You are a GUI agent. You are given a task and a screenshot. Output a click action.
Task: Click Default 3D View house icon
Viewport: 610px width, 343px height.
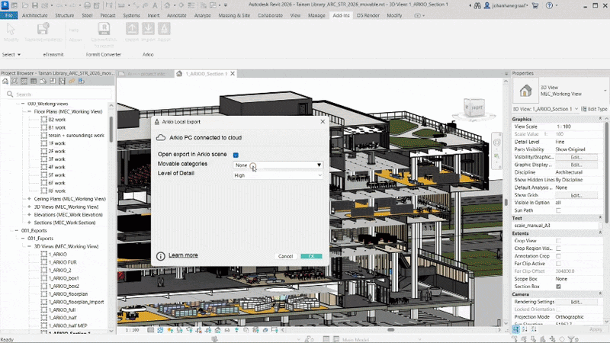(x=167, y=5)
